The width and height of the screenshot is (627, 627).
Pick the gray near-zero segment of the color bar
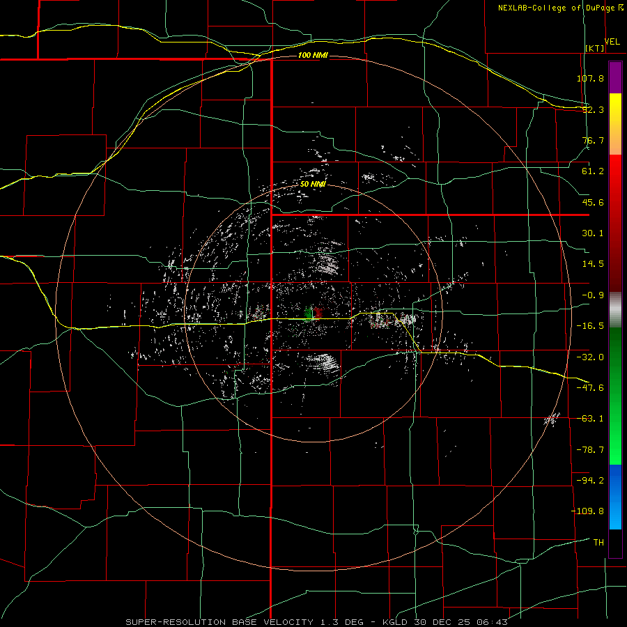pyautogui.click(x=615, y=310)
